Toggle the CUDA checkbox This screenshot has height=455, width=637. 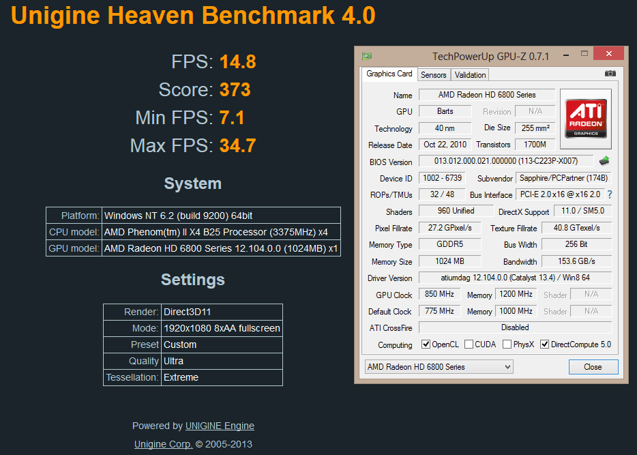[469, 344]
